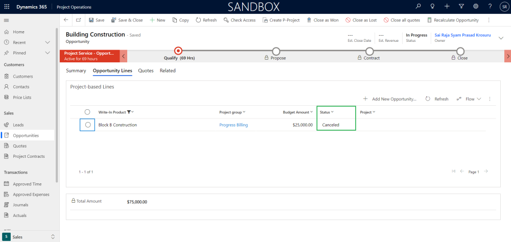Expand the Pinned chevron in sidebar
This screenshot has width=511, height=242.
[48, 53]
